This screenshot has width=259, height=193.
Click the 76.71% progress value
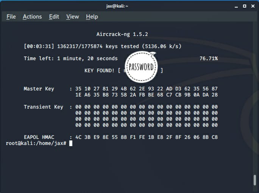tap(208, 58)
